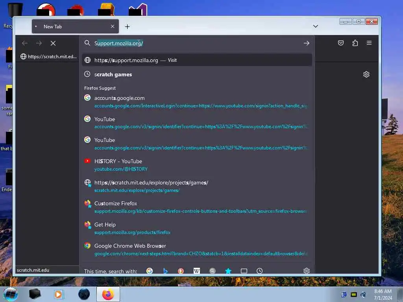Click the yellow battery tray icon
The image size is (403, 302).
[x=354, y=294]
